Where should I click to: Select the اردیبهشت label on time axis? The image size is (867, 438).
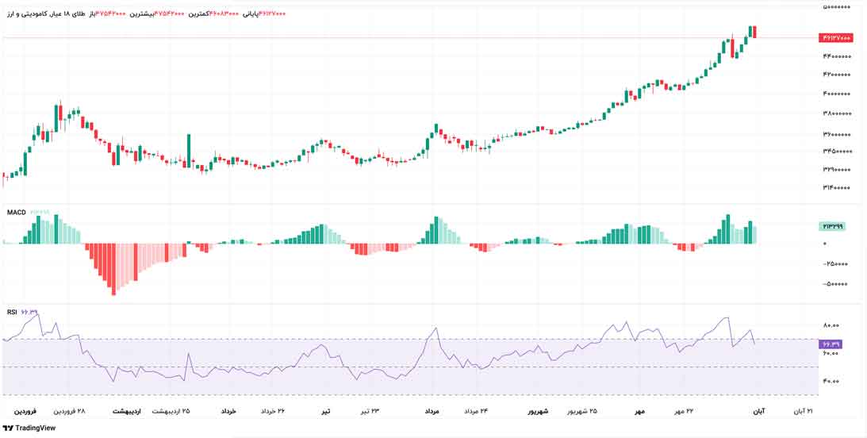coord(126,412)
